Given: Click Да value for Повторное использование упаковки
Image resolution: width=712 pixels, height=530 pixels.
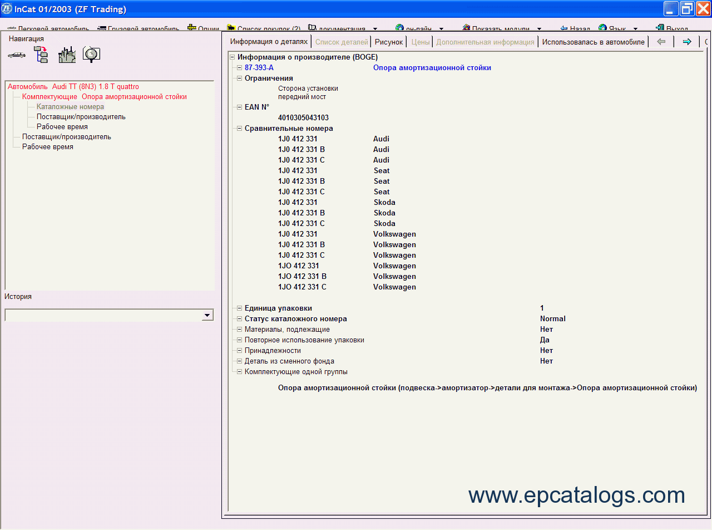Looking at the screenshot, I should tap(545, 340).
